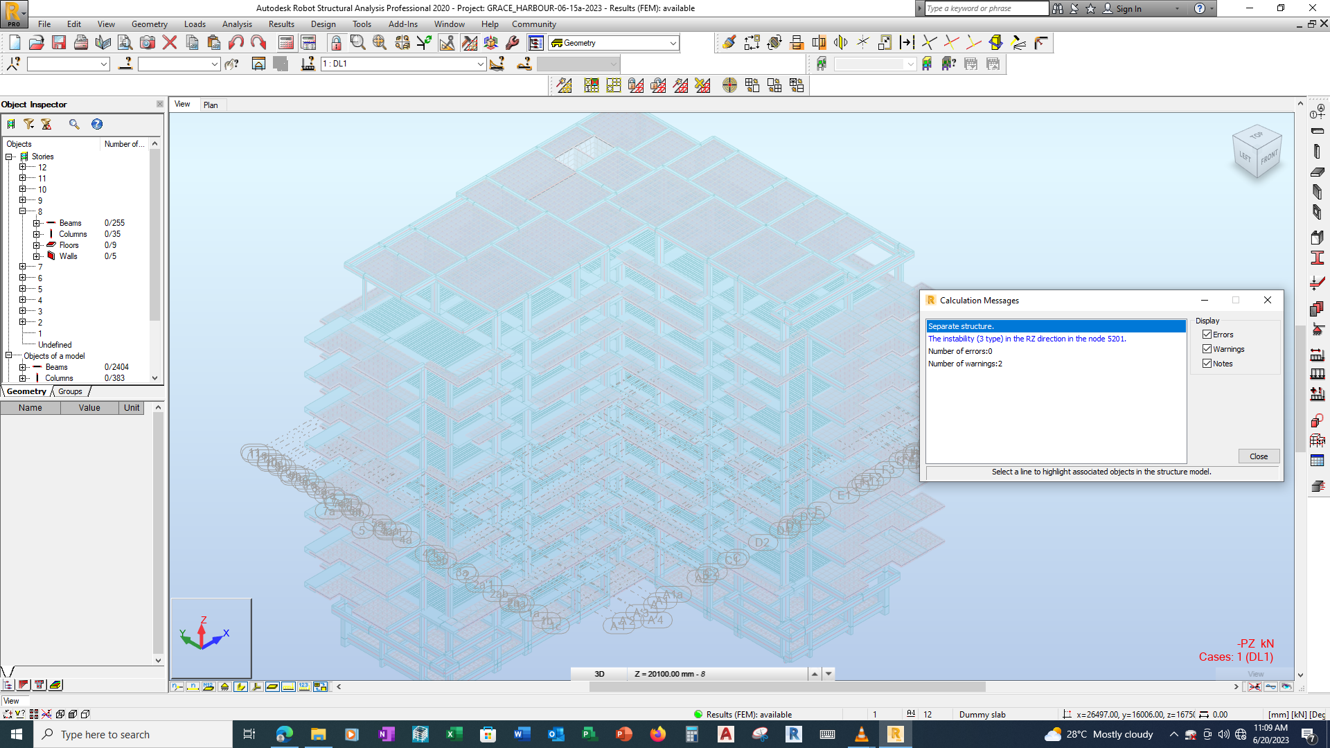1330x748 pixels.
Task: Click the magnifier search icon in Object Inspector
Action: (x=74, y=124)
